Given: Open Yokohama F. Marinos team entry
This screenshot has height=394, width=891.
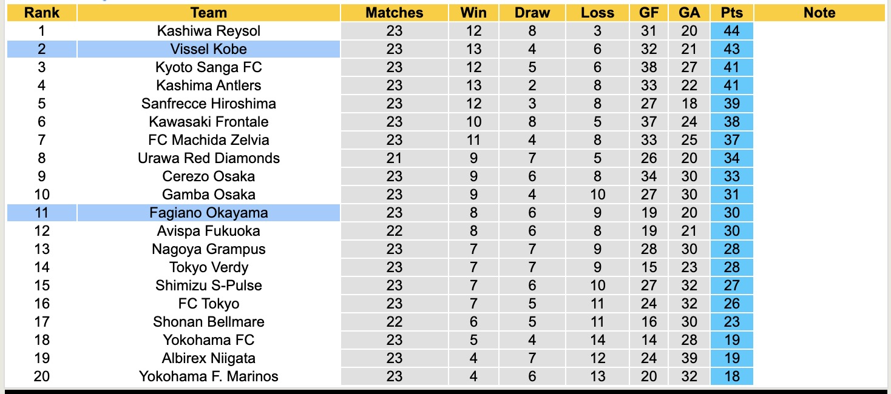Looking at the screenshot, I should [x=208, y=376].
